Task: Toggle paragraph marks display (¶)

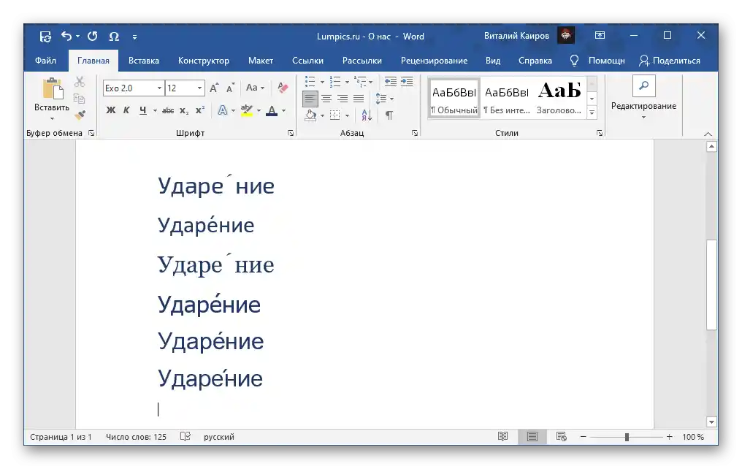Action: [x=389, y=115]
